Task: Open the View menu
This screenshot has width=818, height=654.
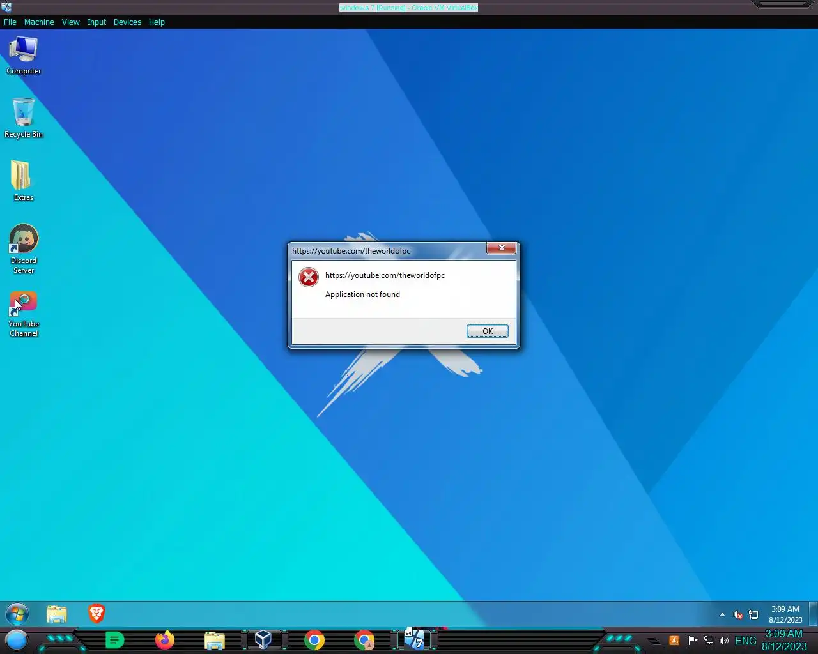Action: pyautogui.click(x=70, y=22)
